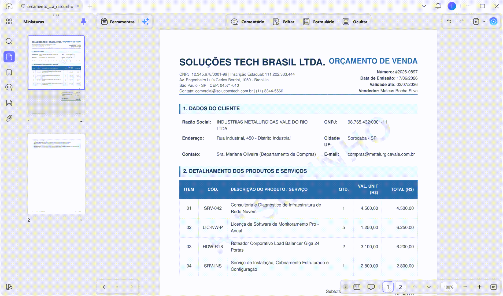The width and height of the screenshot is (503, 296).
Task: Go to next page down chevron
Action: 429,287
